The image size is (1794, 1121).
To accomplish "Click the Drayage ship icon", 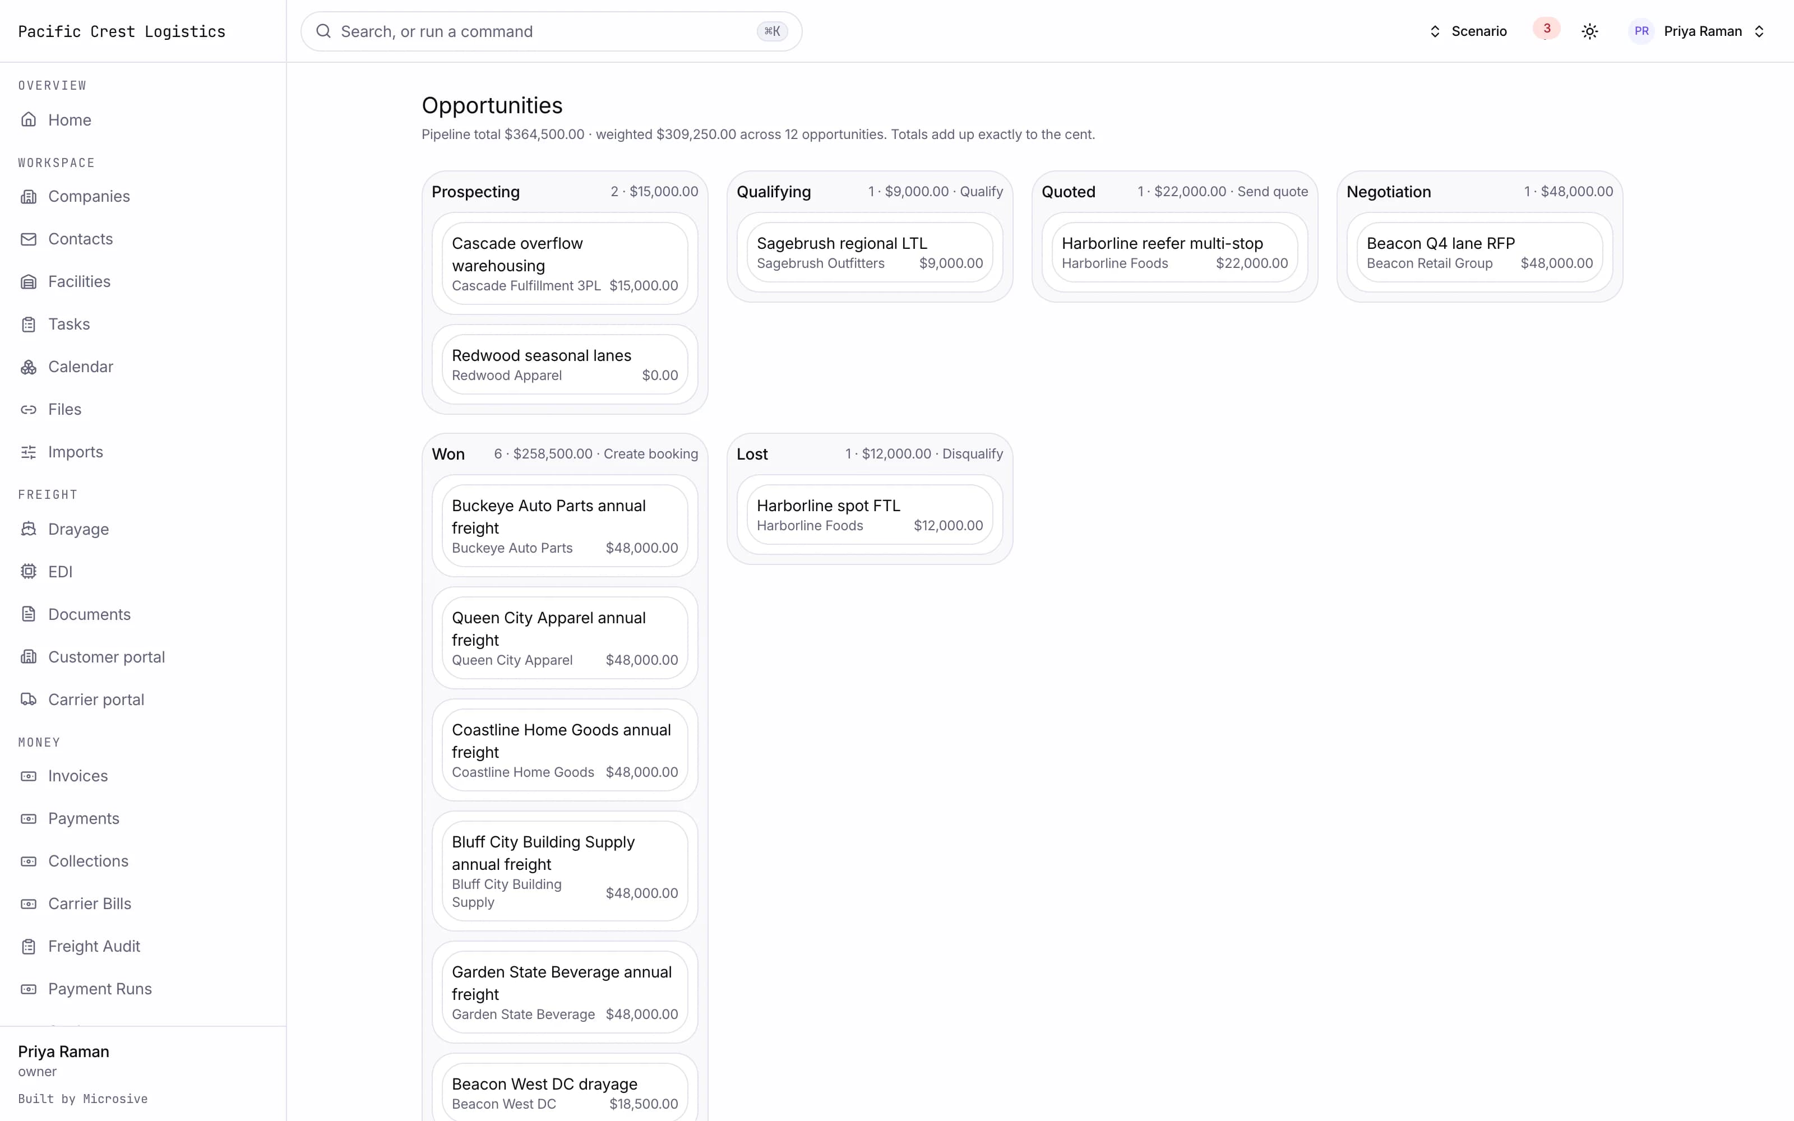I will [28, 529].
